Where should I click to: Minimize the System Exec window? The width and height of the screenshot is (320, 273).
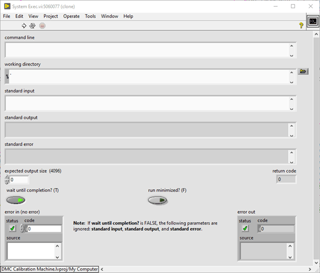(276, 6)
